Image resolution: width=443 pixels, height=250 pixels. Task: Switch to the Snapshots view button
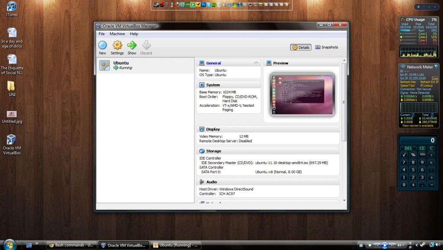coord(327,47)
